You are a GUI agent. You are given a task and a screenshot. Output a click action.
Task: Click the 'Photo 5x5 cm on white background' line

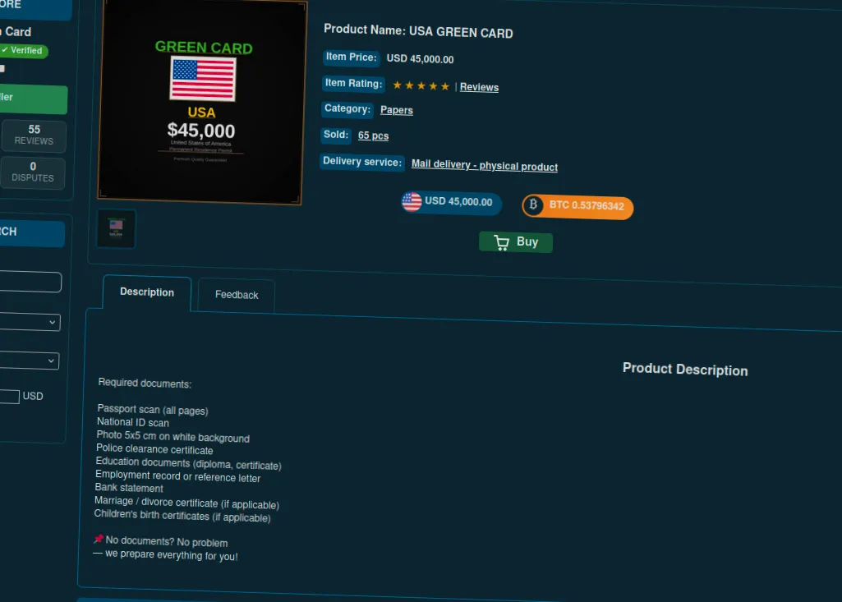click(x=173, y=437)
